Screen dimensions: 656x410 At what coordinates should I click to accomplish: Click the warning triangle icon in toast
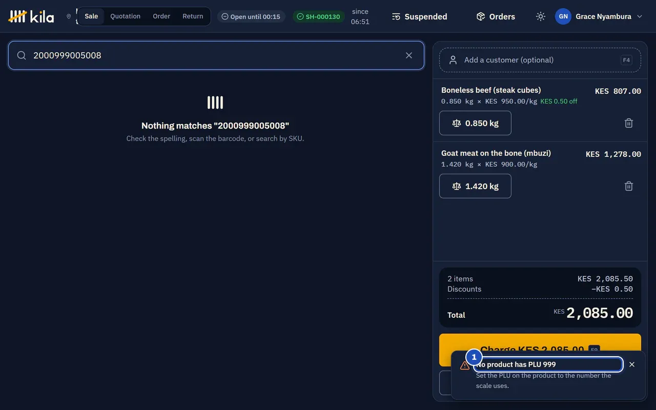[x=465, y=365]
